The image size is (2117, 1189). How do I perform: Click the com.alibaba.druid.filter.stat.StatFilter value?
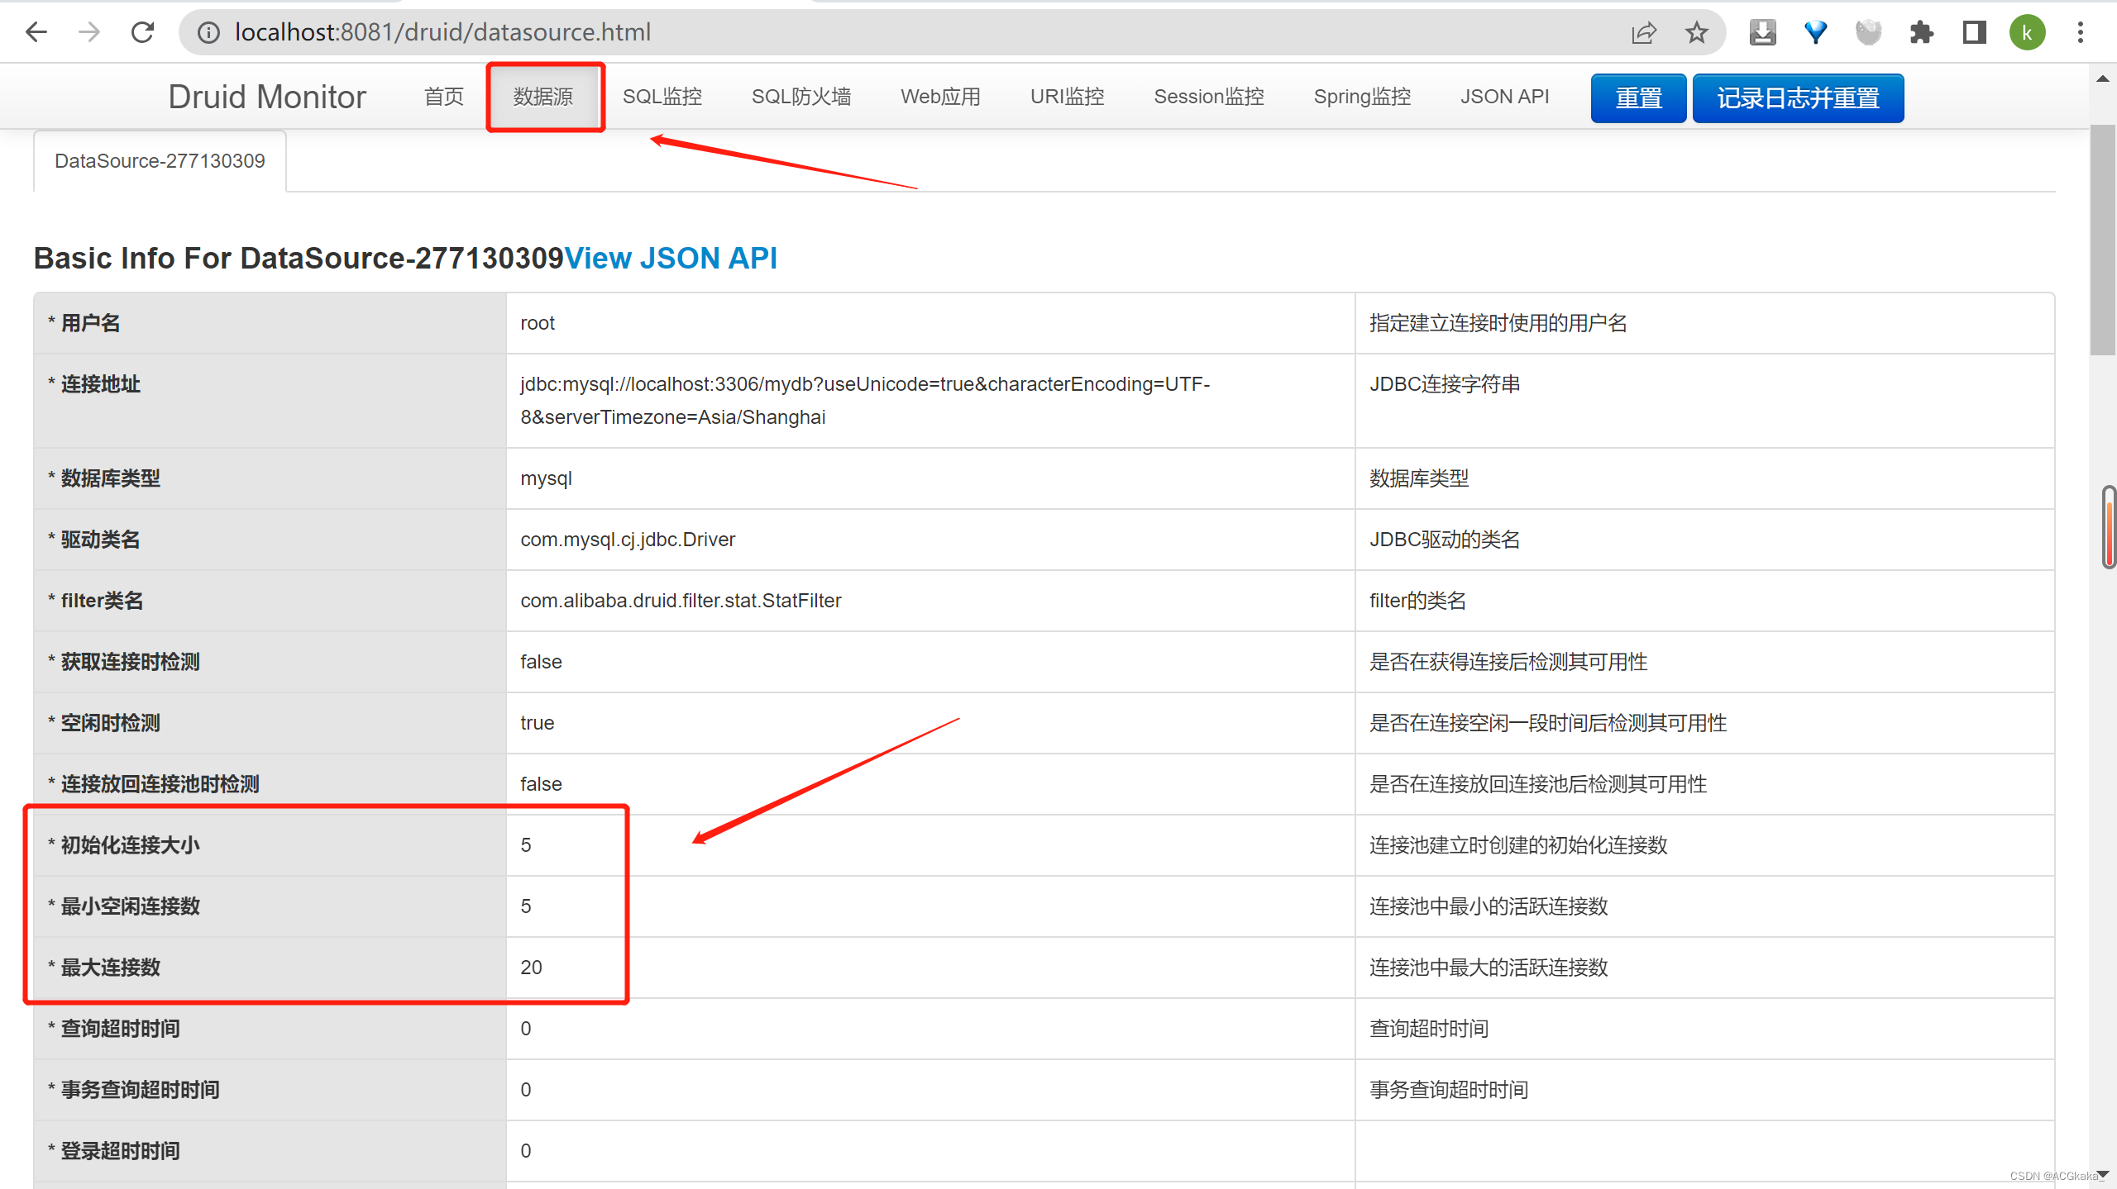pyautogui.click(x=681, y=601)
